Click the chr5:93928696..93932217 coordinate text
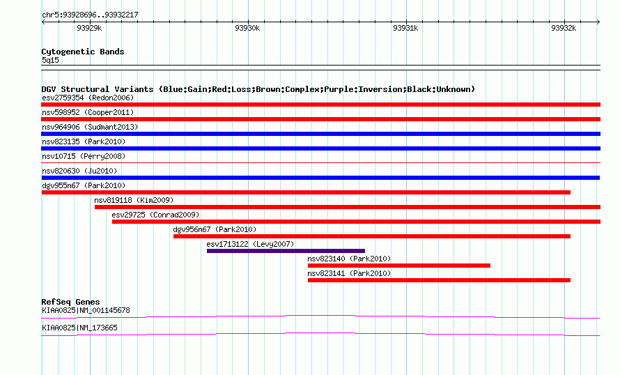The width and height of the screenshot is (620, 375). (x=90, y=15)
